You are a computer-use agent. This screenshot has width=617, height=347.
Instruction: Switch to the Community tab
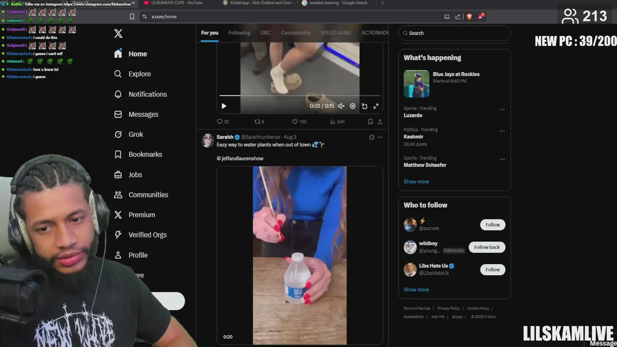click(295, 33)
